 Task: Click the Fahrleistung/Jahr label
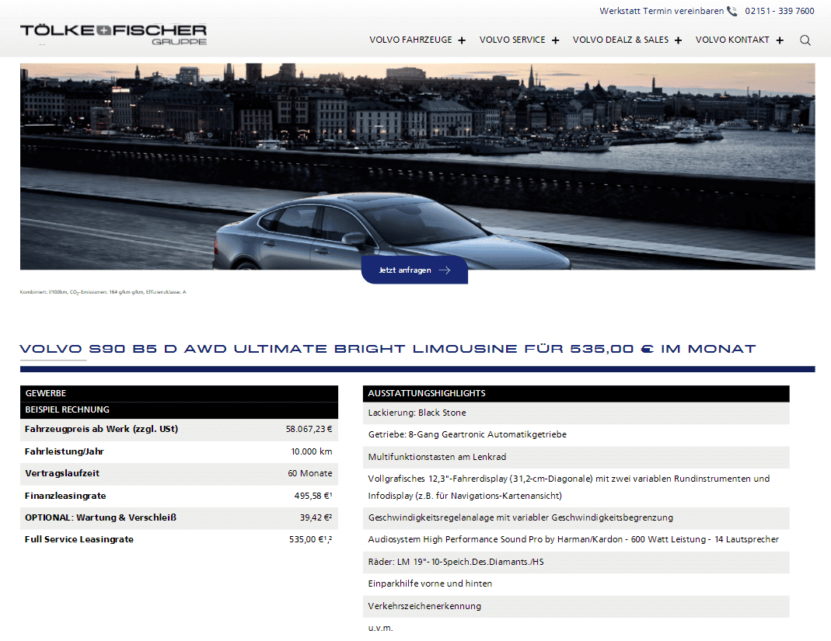click(x=64, y=451)
